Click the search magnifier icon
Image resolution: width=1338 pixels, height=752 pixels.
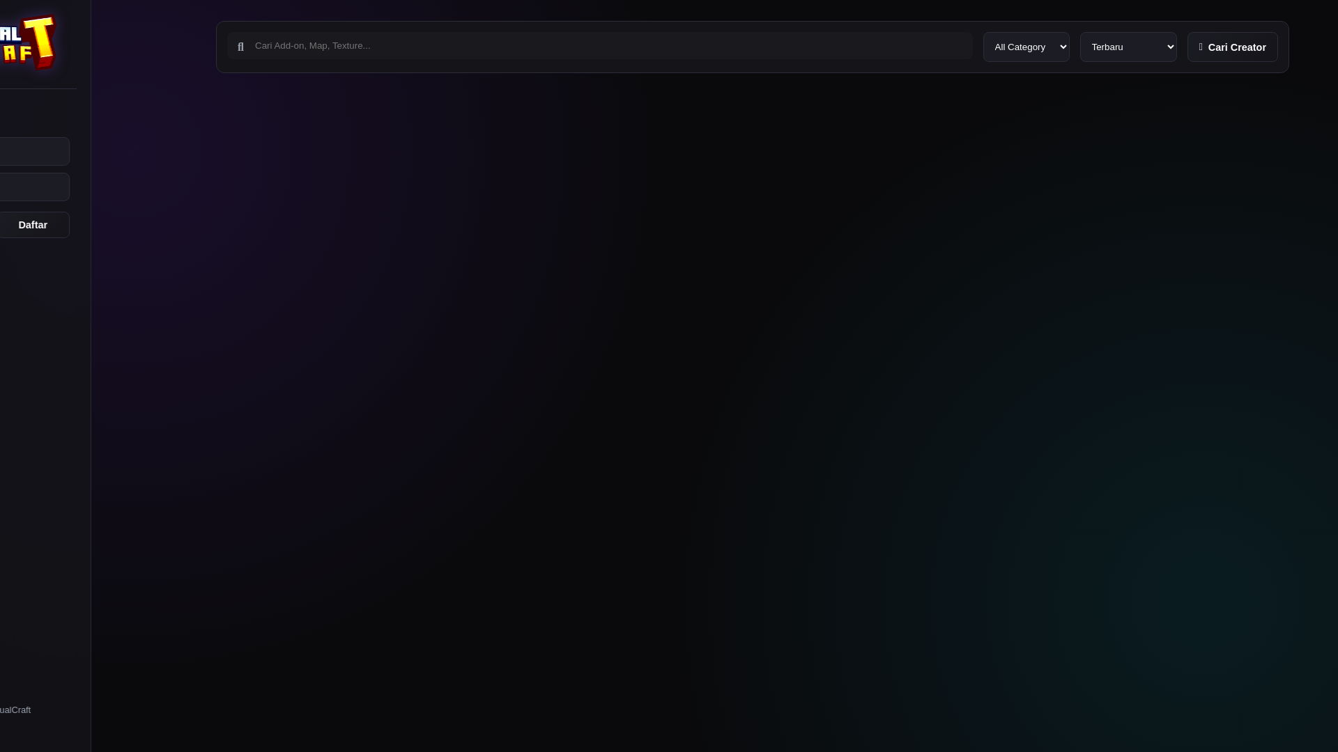(240, 47)
